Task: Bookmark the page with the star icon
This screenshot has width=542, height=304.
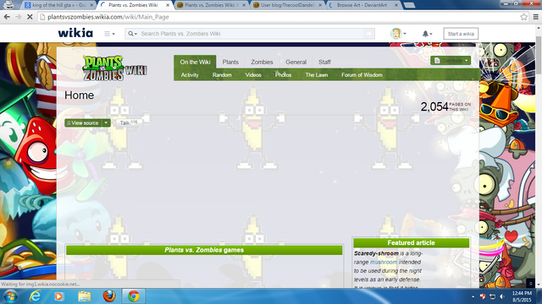Action: (523, 17)
